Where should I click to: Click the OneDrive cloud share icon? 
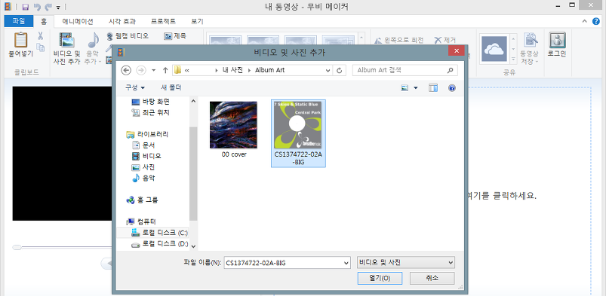[494, 49]
